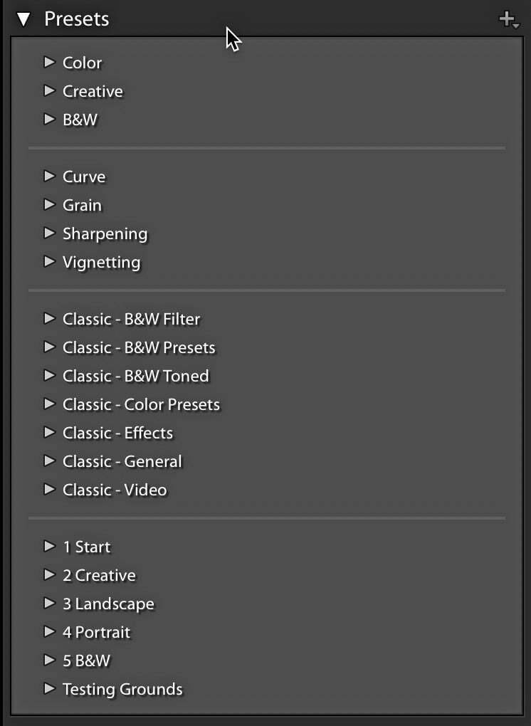The width and height of the screenshot is (531, 726).
Task: Open the Curve preset folder
Action: point(83,177)
